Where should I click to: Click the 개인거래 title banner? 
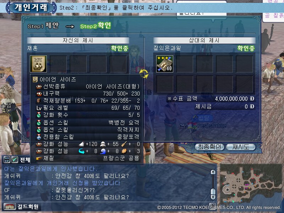tap(31, 7)
